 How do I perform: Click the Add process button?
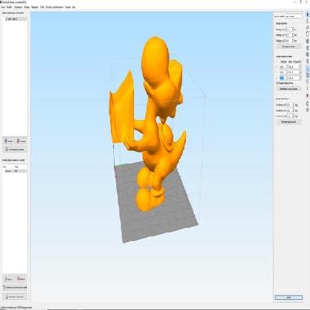[x=9, y=279]
